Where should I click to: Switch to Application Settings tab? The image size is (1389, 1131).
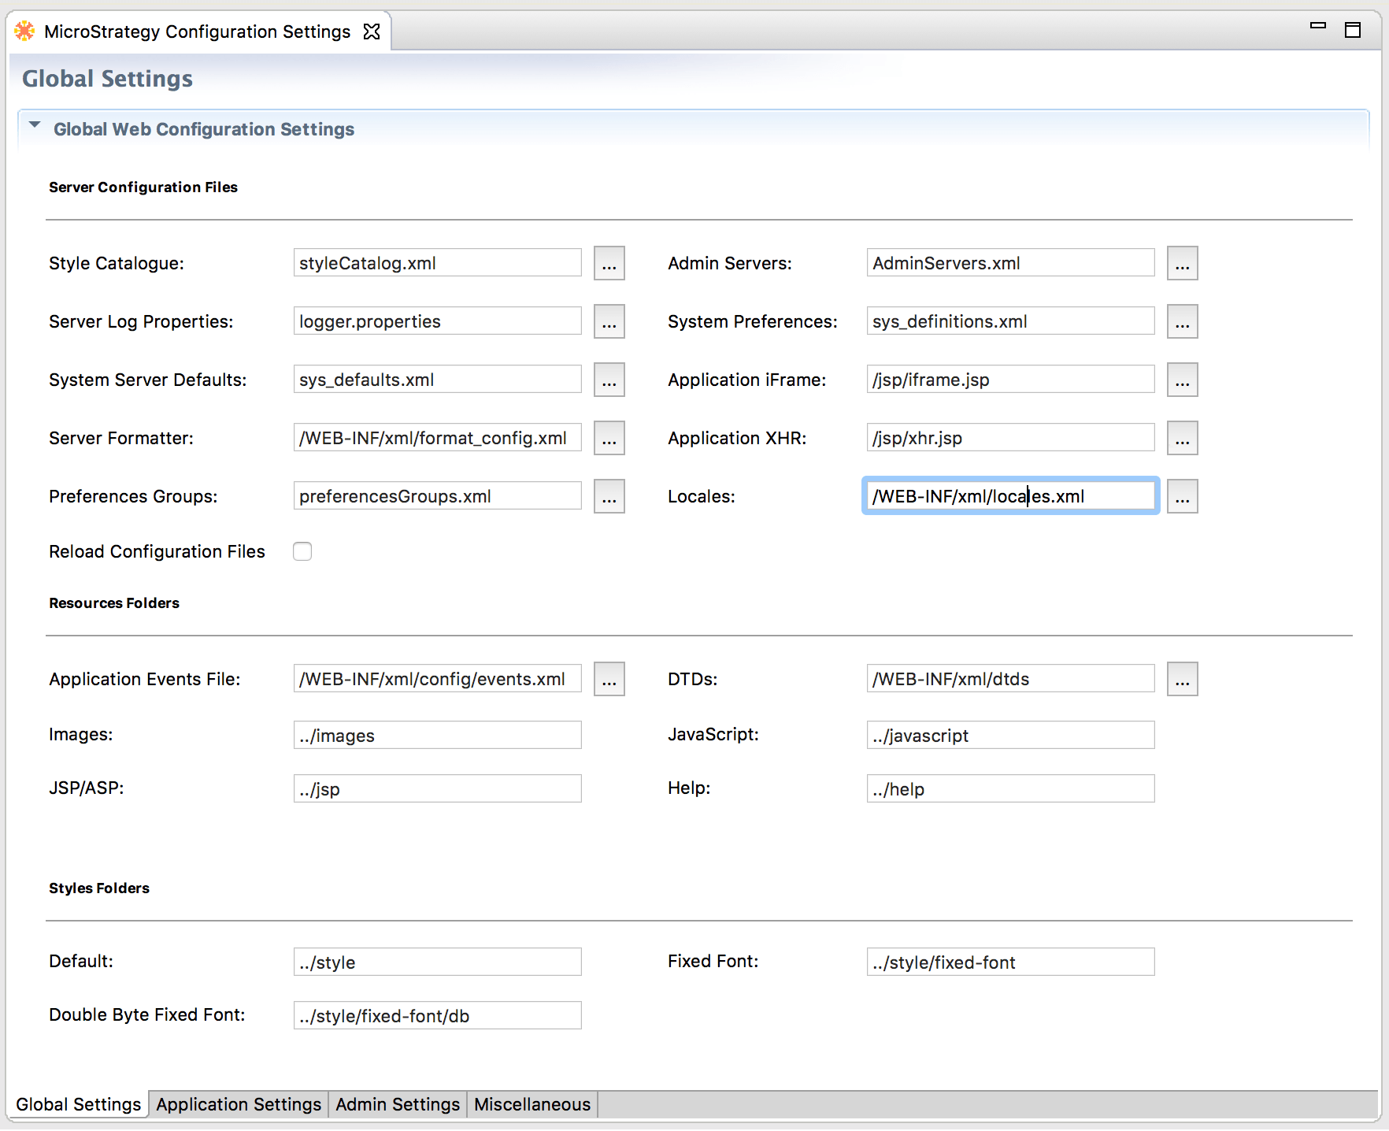(x=238, y=1104)
